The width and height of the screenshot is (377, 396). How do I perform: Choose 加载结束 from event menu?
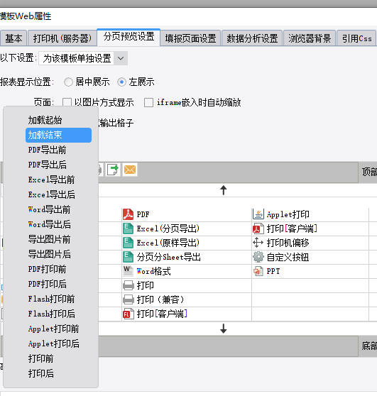58,135
